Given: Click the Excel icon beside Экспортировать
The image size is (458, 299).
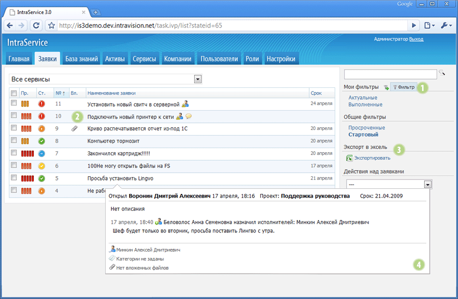Looking at the screenshot, I should click(349, 158).
